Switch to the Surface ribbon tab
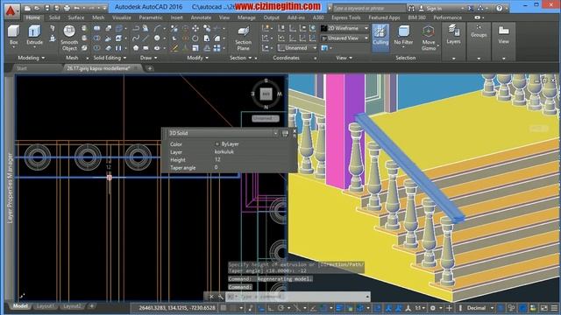The height and width of the screenshot is (315, 561). [76, 17]
